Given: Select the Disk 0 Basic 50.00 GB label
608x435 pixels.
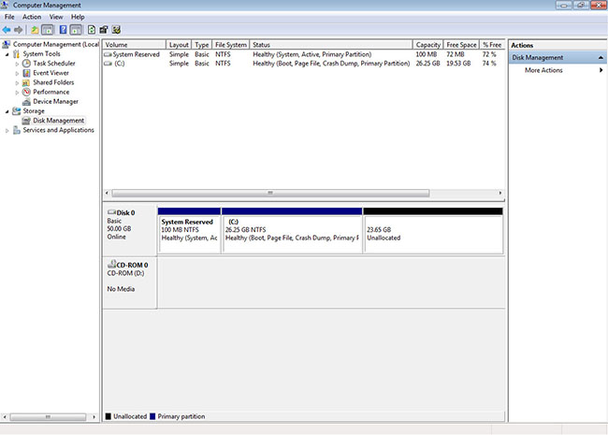Looking at the screenshot, I should coord(129,230).
